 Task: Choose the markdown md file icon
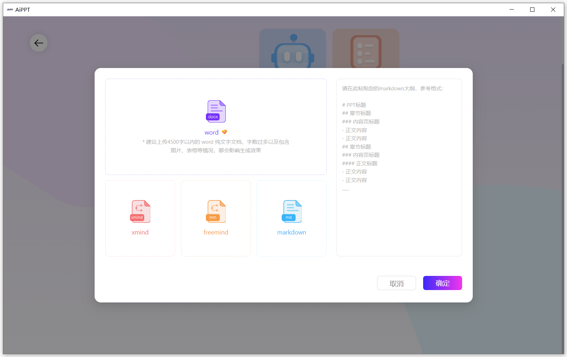click(292, 211)
